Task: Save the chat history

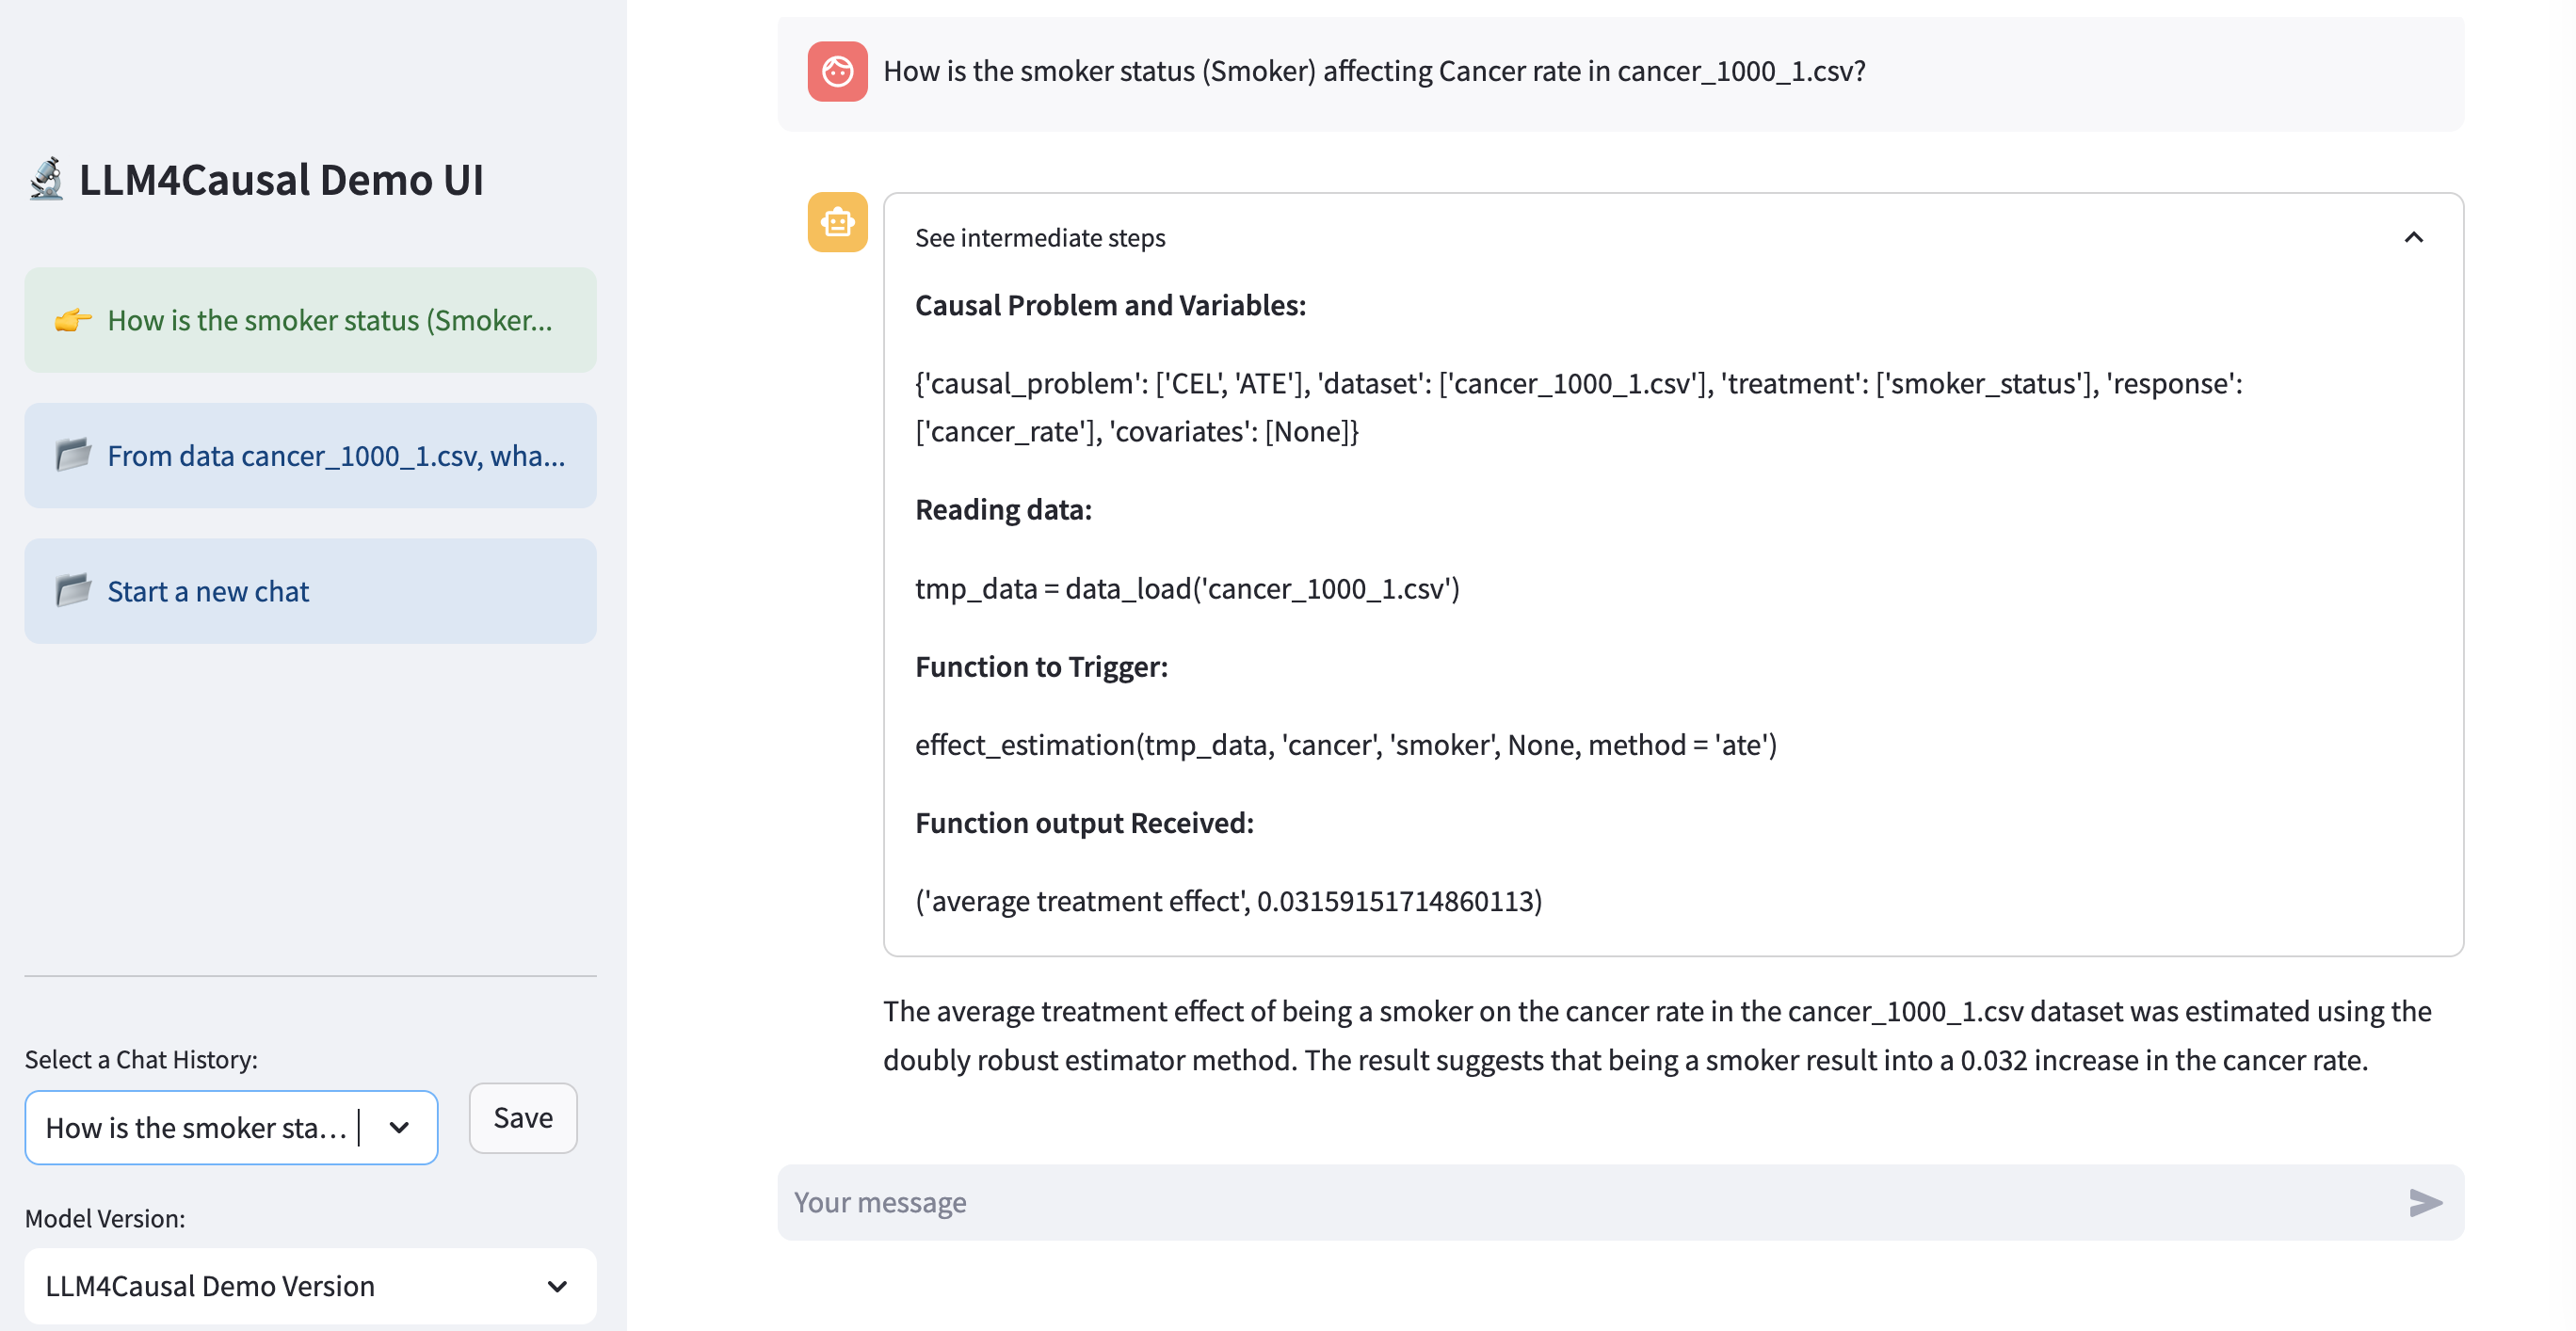Action: [x=522, y=1117]
